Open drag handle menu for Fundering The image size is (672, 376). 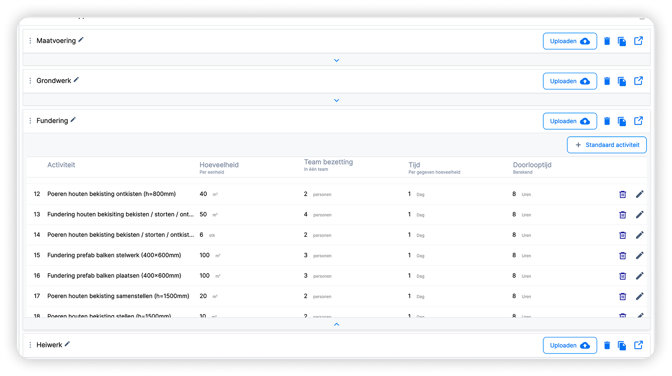point(30,121)
